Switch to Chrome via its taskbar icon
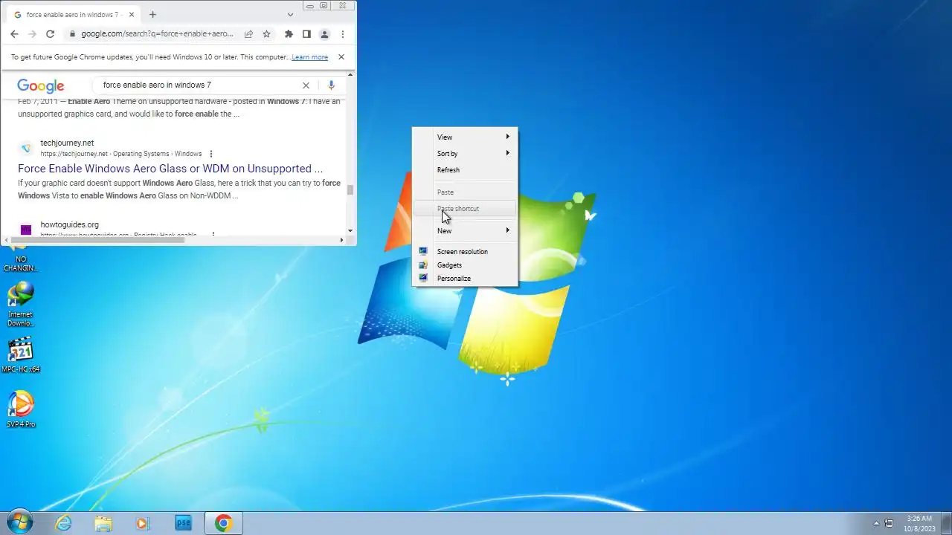 click(x=223, y=523)
